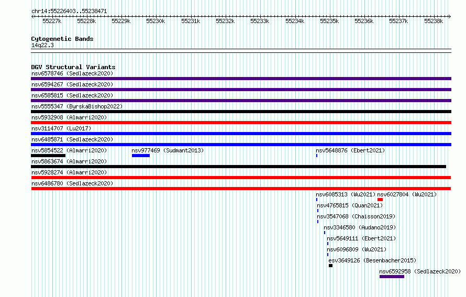
Task: Select the tiny blue mark under nsv6085313
Action: (317, 200)
